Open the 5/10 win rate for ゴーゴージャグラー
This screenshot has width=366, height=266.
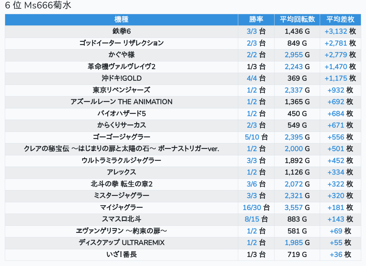point(252,137)
